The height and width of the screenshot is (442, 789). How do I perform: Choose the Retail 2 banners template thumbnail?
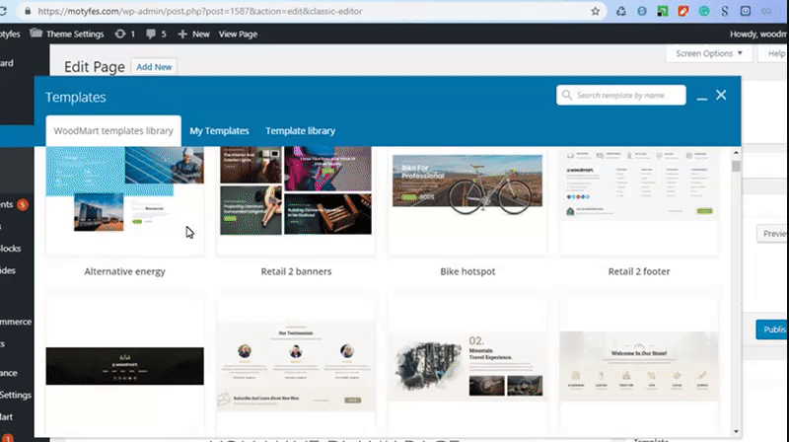[296, 200]
